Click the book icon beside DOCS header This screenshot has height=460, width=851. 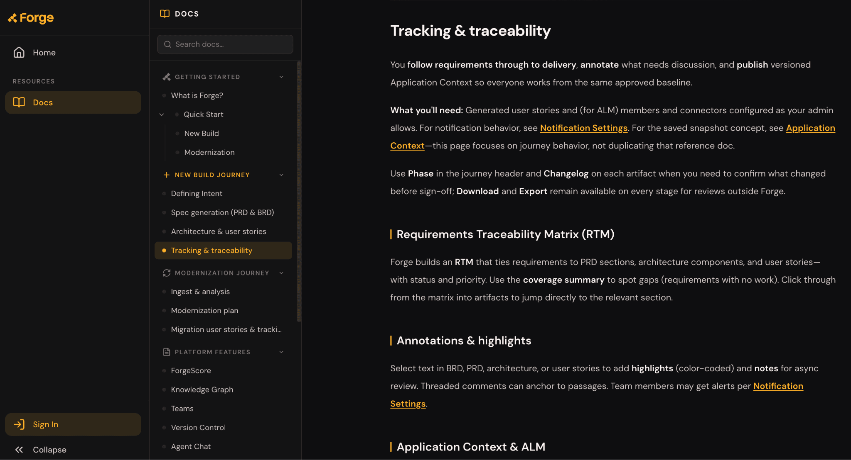pos(165,14)
